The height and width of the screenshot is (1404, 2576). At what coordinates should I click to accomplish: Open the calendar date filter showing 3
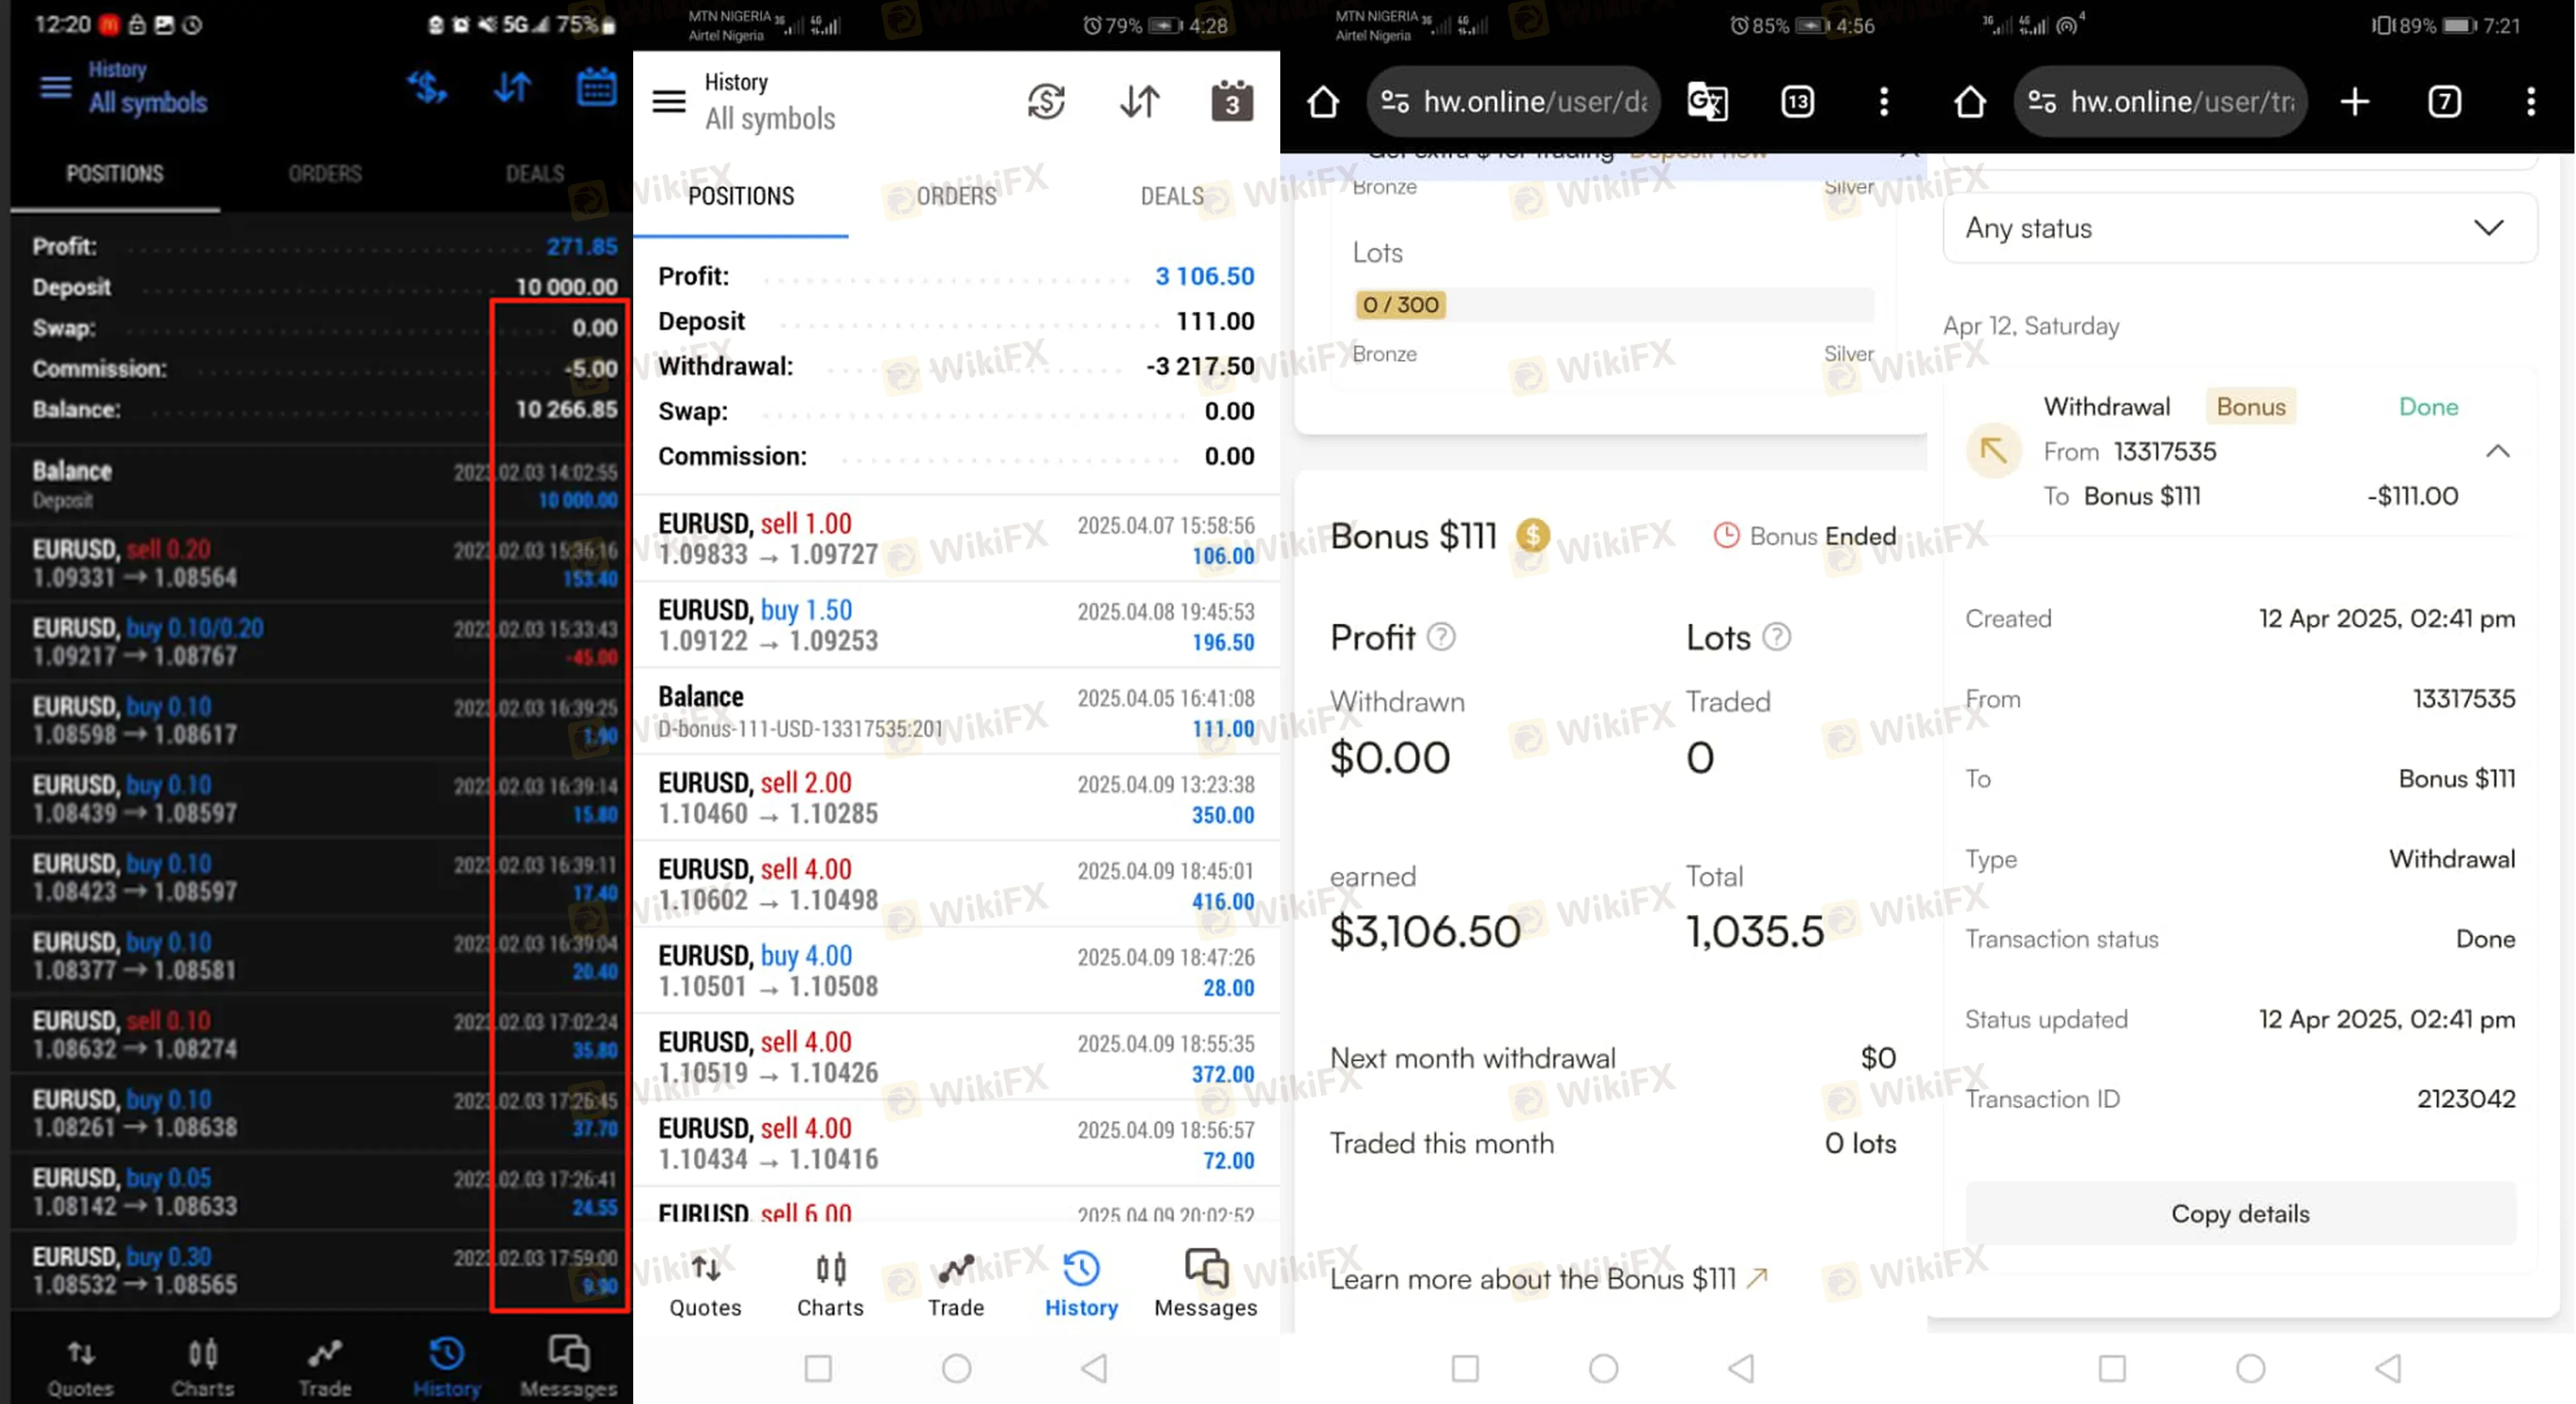pyautogui.click(x=1231, y=101)
